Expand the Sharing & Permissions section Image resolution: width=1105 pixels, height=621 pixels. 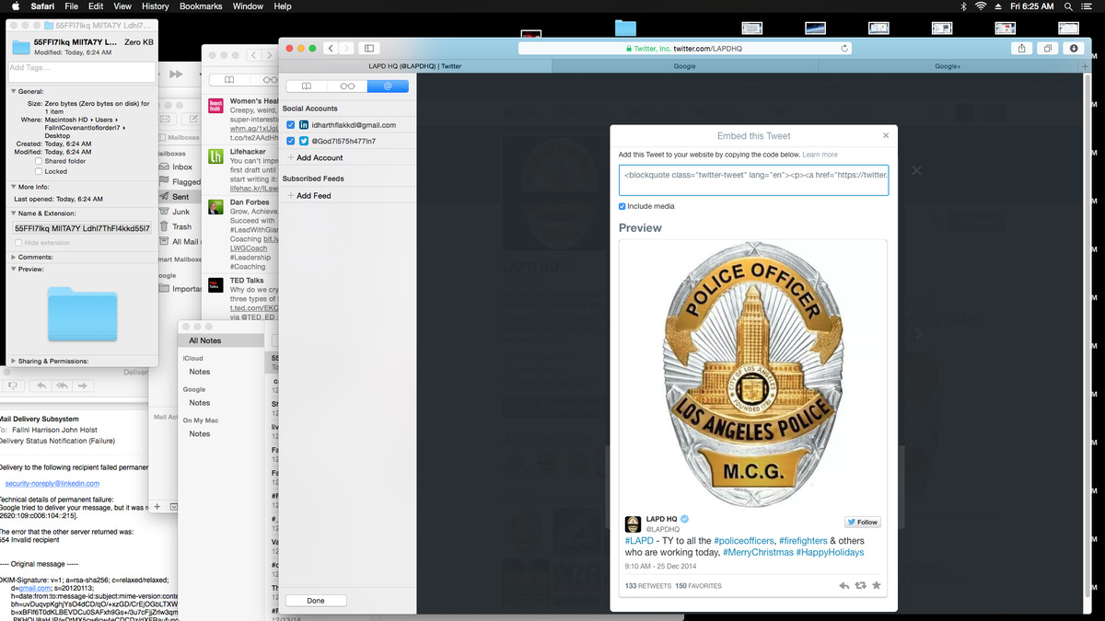pos(14,362)
